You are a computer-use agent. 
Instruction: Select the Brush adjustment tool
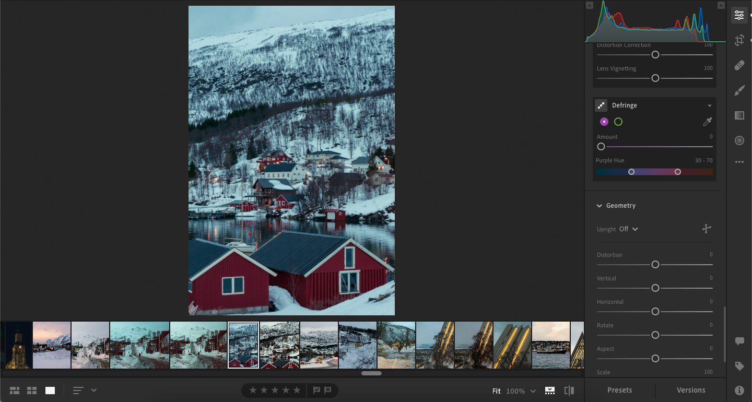tap(739, 91)
